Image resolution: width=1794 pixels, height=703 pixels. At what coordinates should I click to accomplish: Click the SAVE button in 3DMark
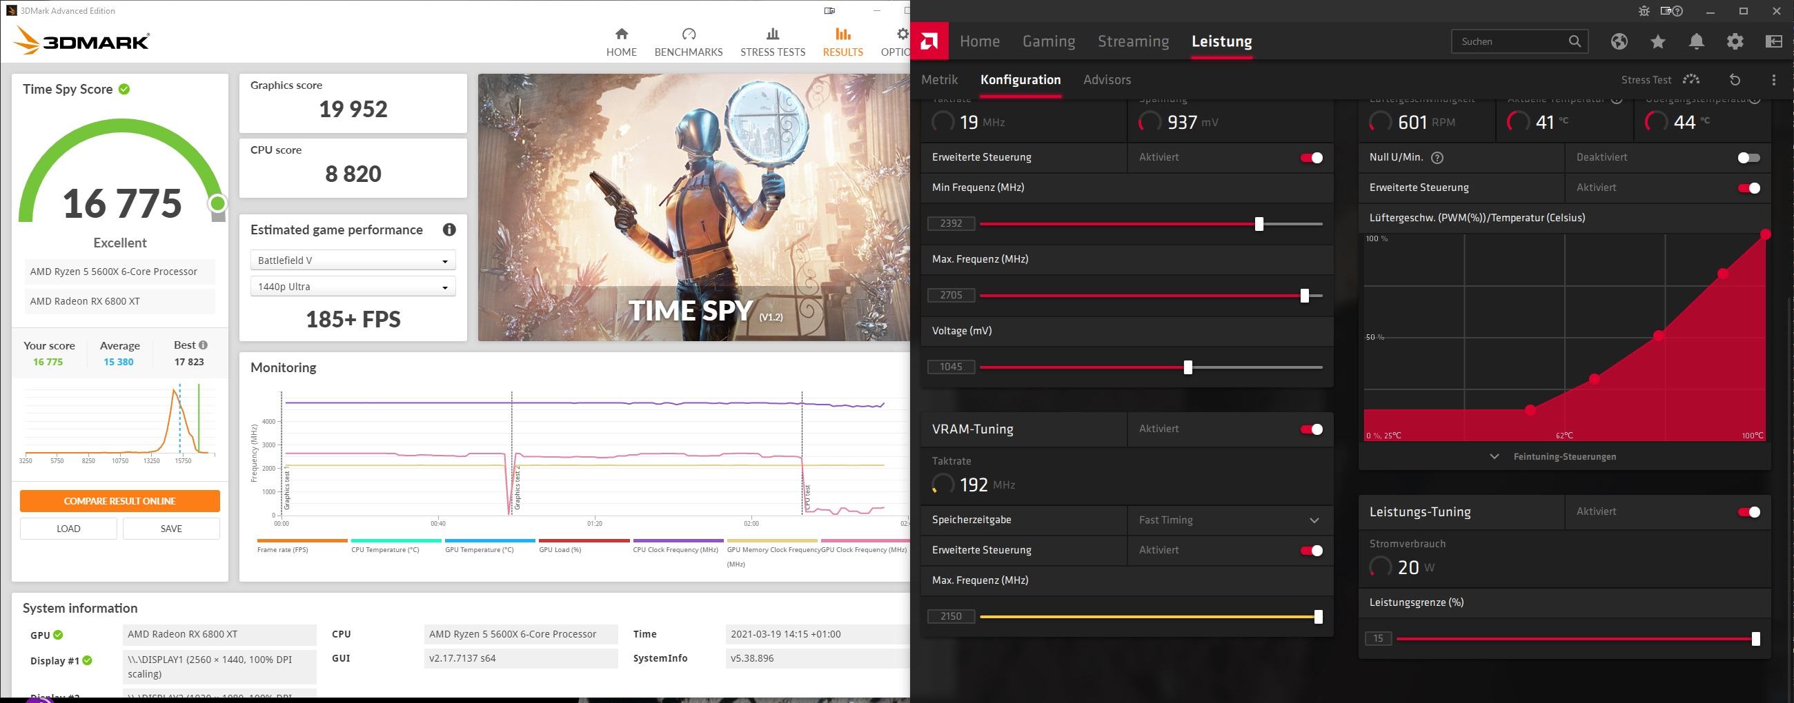[x=171, y=529]
